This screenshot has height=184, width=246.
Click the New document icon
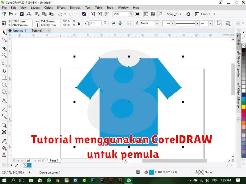4,14
